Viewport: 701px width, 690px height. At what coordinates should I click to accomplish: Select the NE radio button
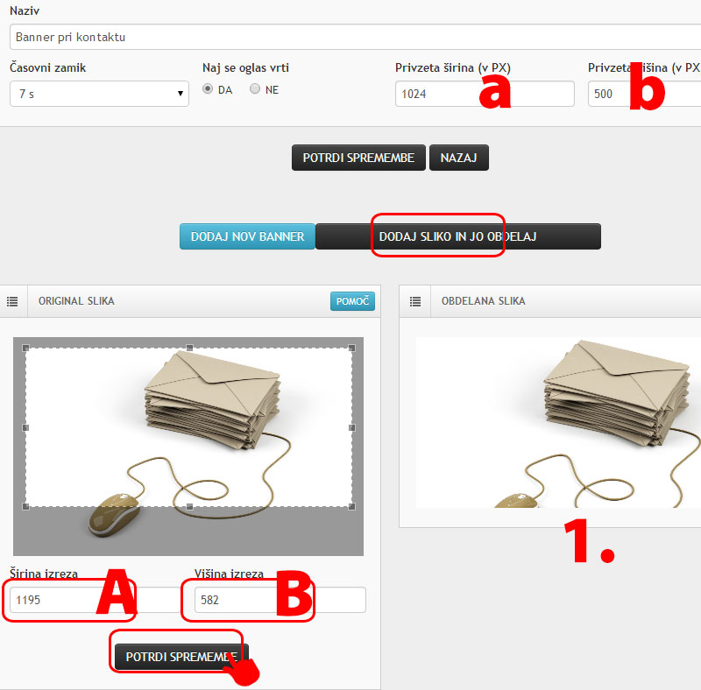[x=255, y=89]
